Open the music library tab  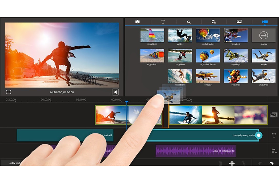click(x=213, y=22)
